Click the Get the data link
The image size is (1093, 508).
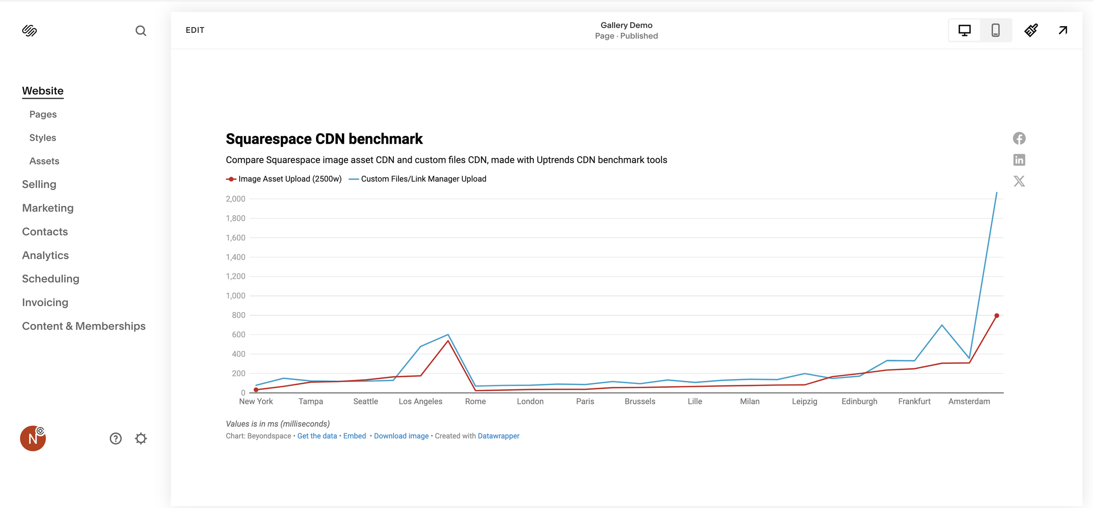click(x=317, y=436)
